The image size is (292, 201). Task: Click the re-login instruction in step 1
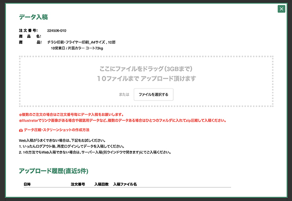point(77,146)
